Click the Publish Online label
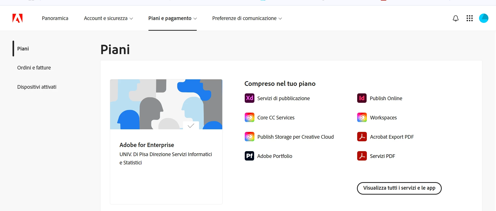 [x=386, y=98]
